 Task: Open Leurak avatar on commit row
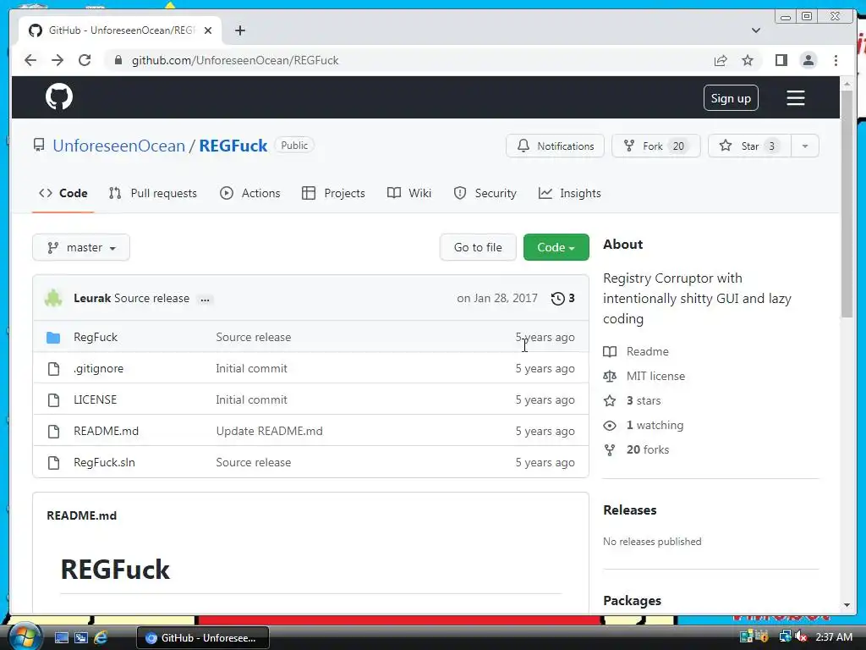(x=53, y=298)
